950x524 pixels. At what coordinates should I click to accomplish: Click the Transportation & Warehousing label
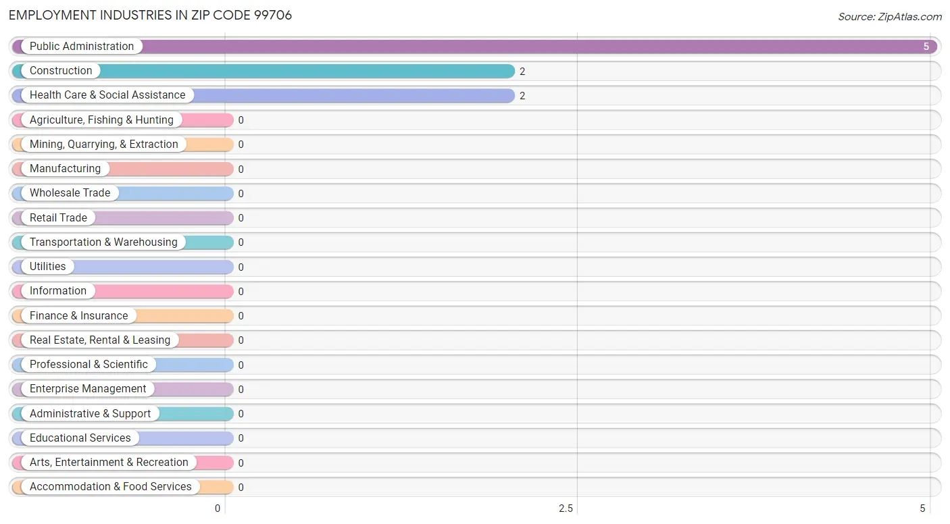[x=103, y=242]
